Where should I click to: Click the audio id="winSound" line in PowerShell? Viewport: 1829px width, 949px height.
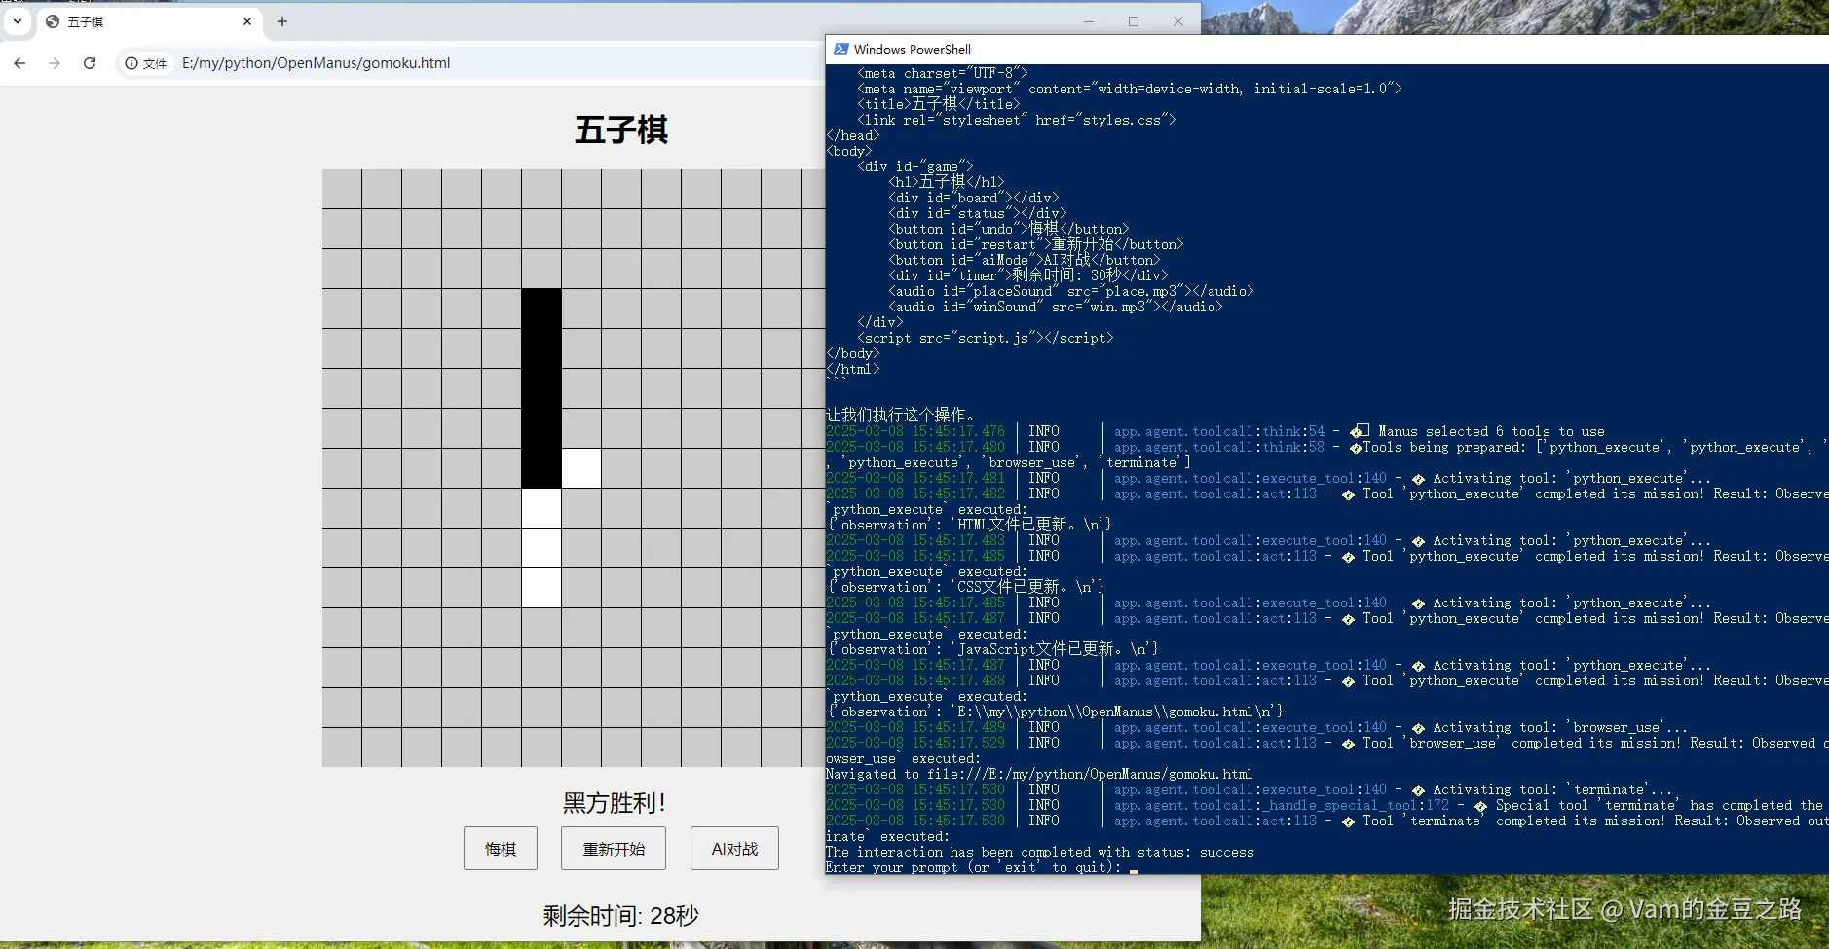tap(1056, 307)
